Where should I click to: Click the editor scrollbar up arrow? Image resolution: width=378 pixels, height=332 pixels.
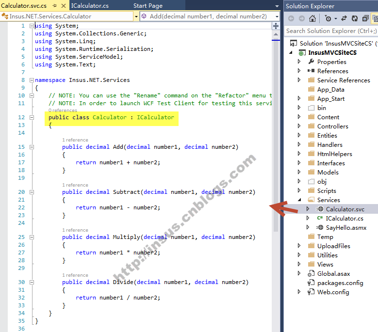276,34
